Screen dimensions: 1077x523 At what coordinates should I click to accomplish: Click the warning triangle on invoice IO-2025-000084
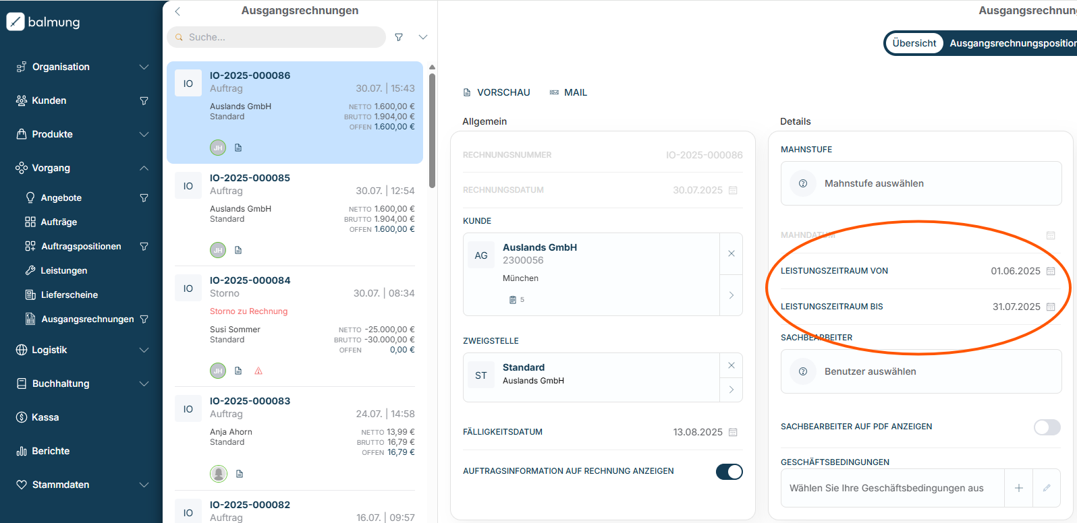[258, 371]
